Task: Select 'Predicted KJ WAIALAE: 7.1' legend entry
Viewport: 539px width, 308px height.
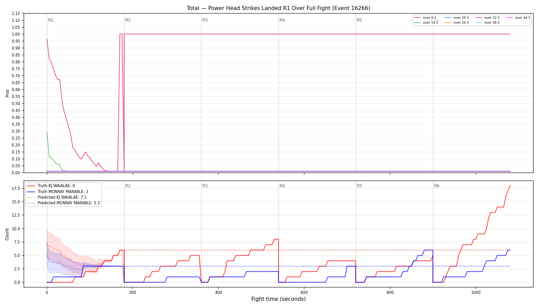Action: pos(57,197)
